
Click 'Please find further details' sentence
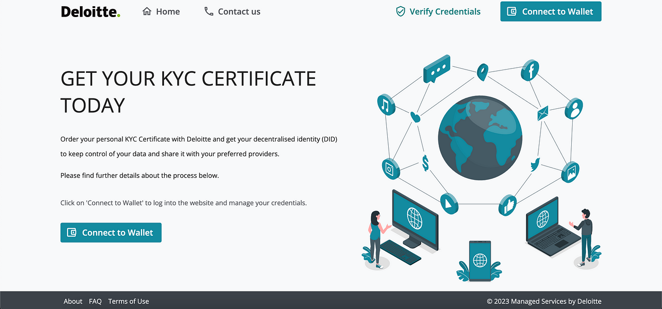coord(139,176)
